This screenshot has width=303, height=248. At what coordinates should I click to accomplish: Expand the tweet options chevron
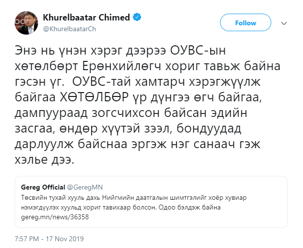click(283, 23)
